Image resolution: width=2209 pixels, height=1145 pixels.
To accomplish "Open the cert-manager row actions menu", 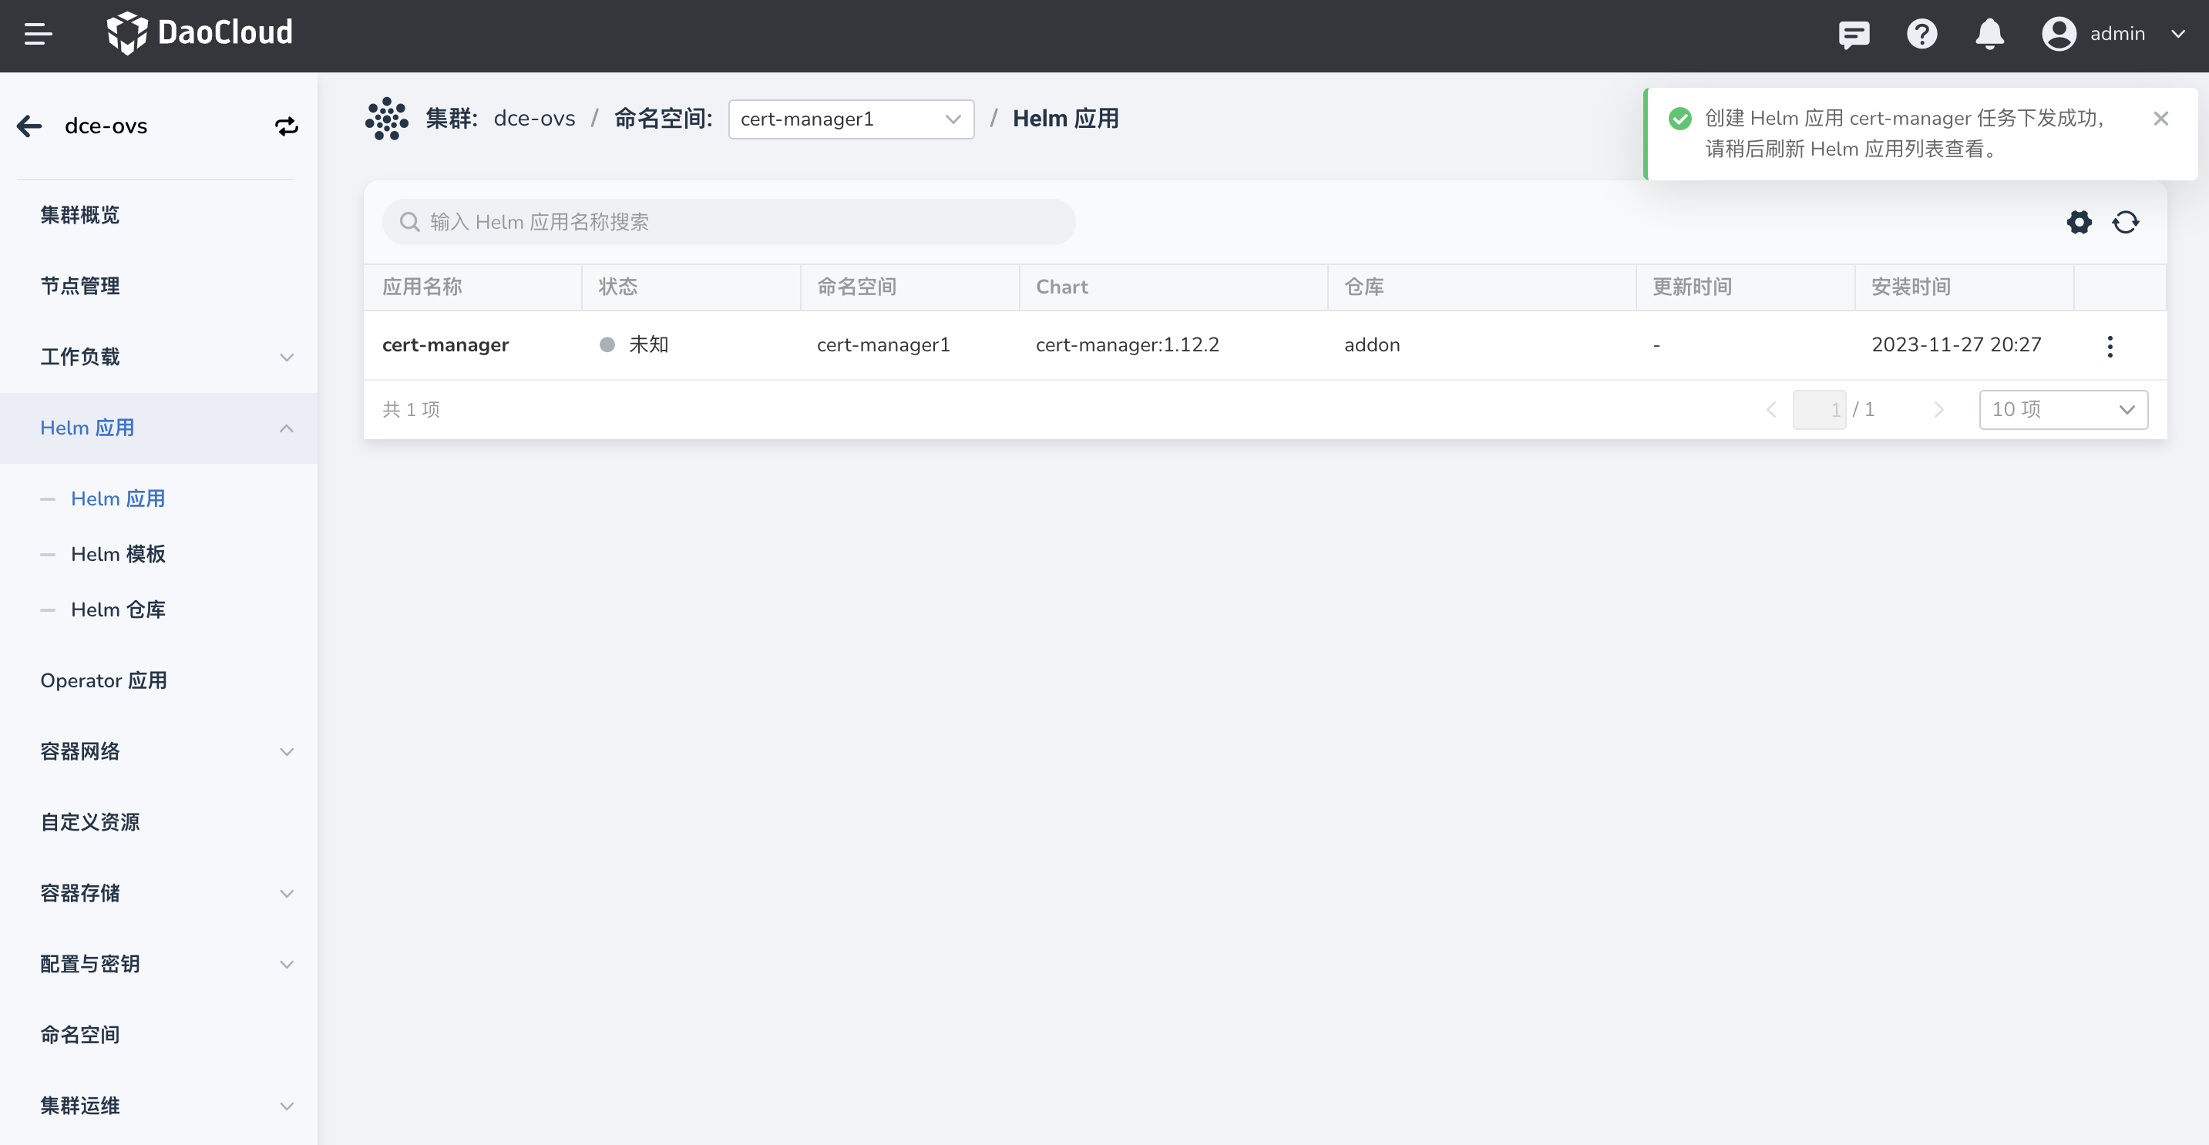I will (x=2110, y=345).
